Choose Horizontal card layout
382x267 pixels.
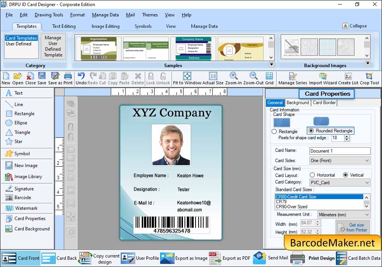312,175
